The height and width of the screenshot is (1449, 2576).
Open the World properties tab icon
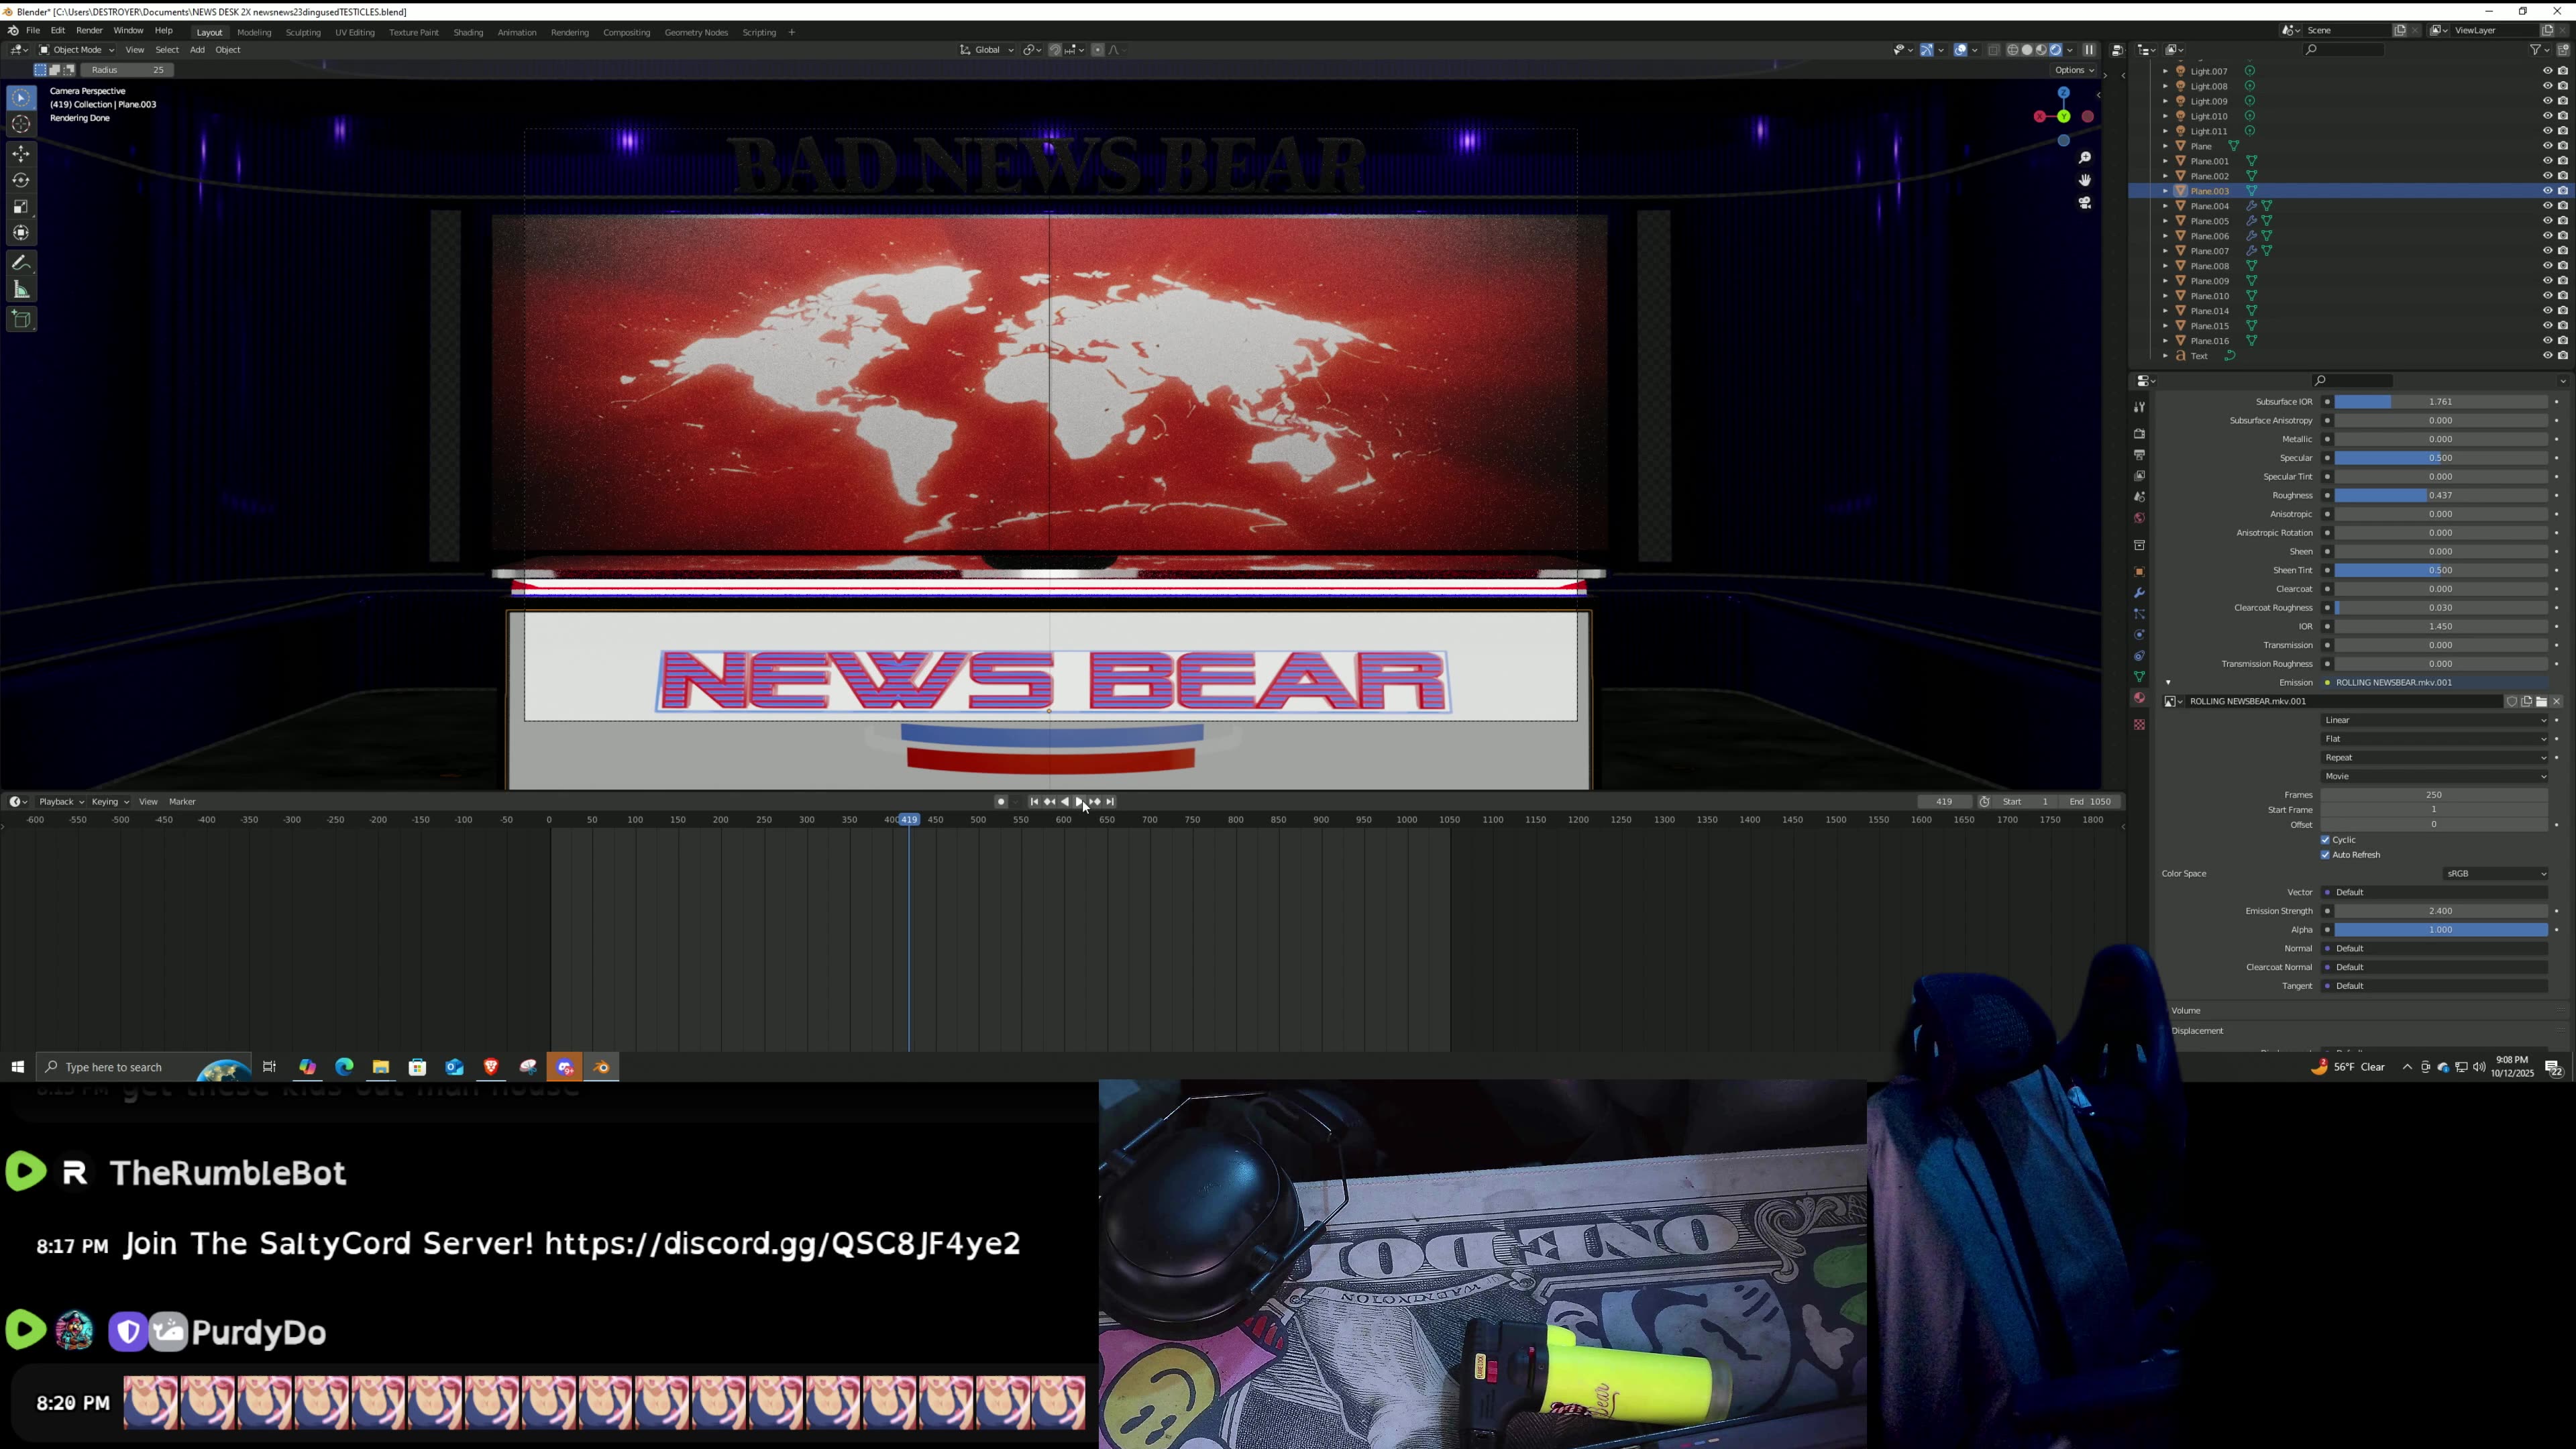coord(2139,518)
